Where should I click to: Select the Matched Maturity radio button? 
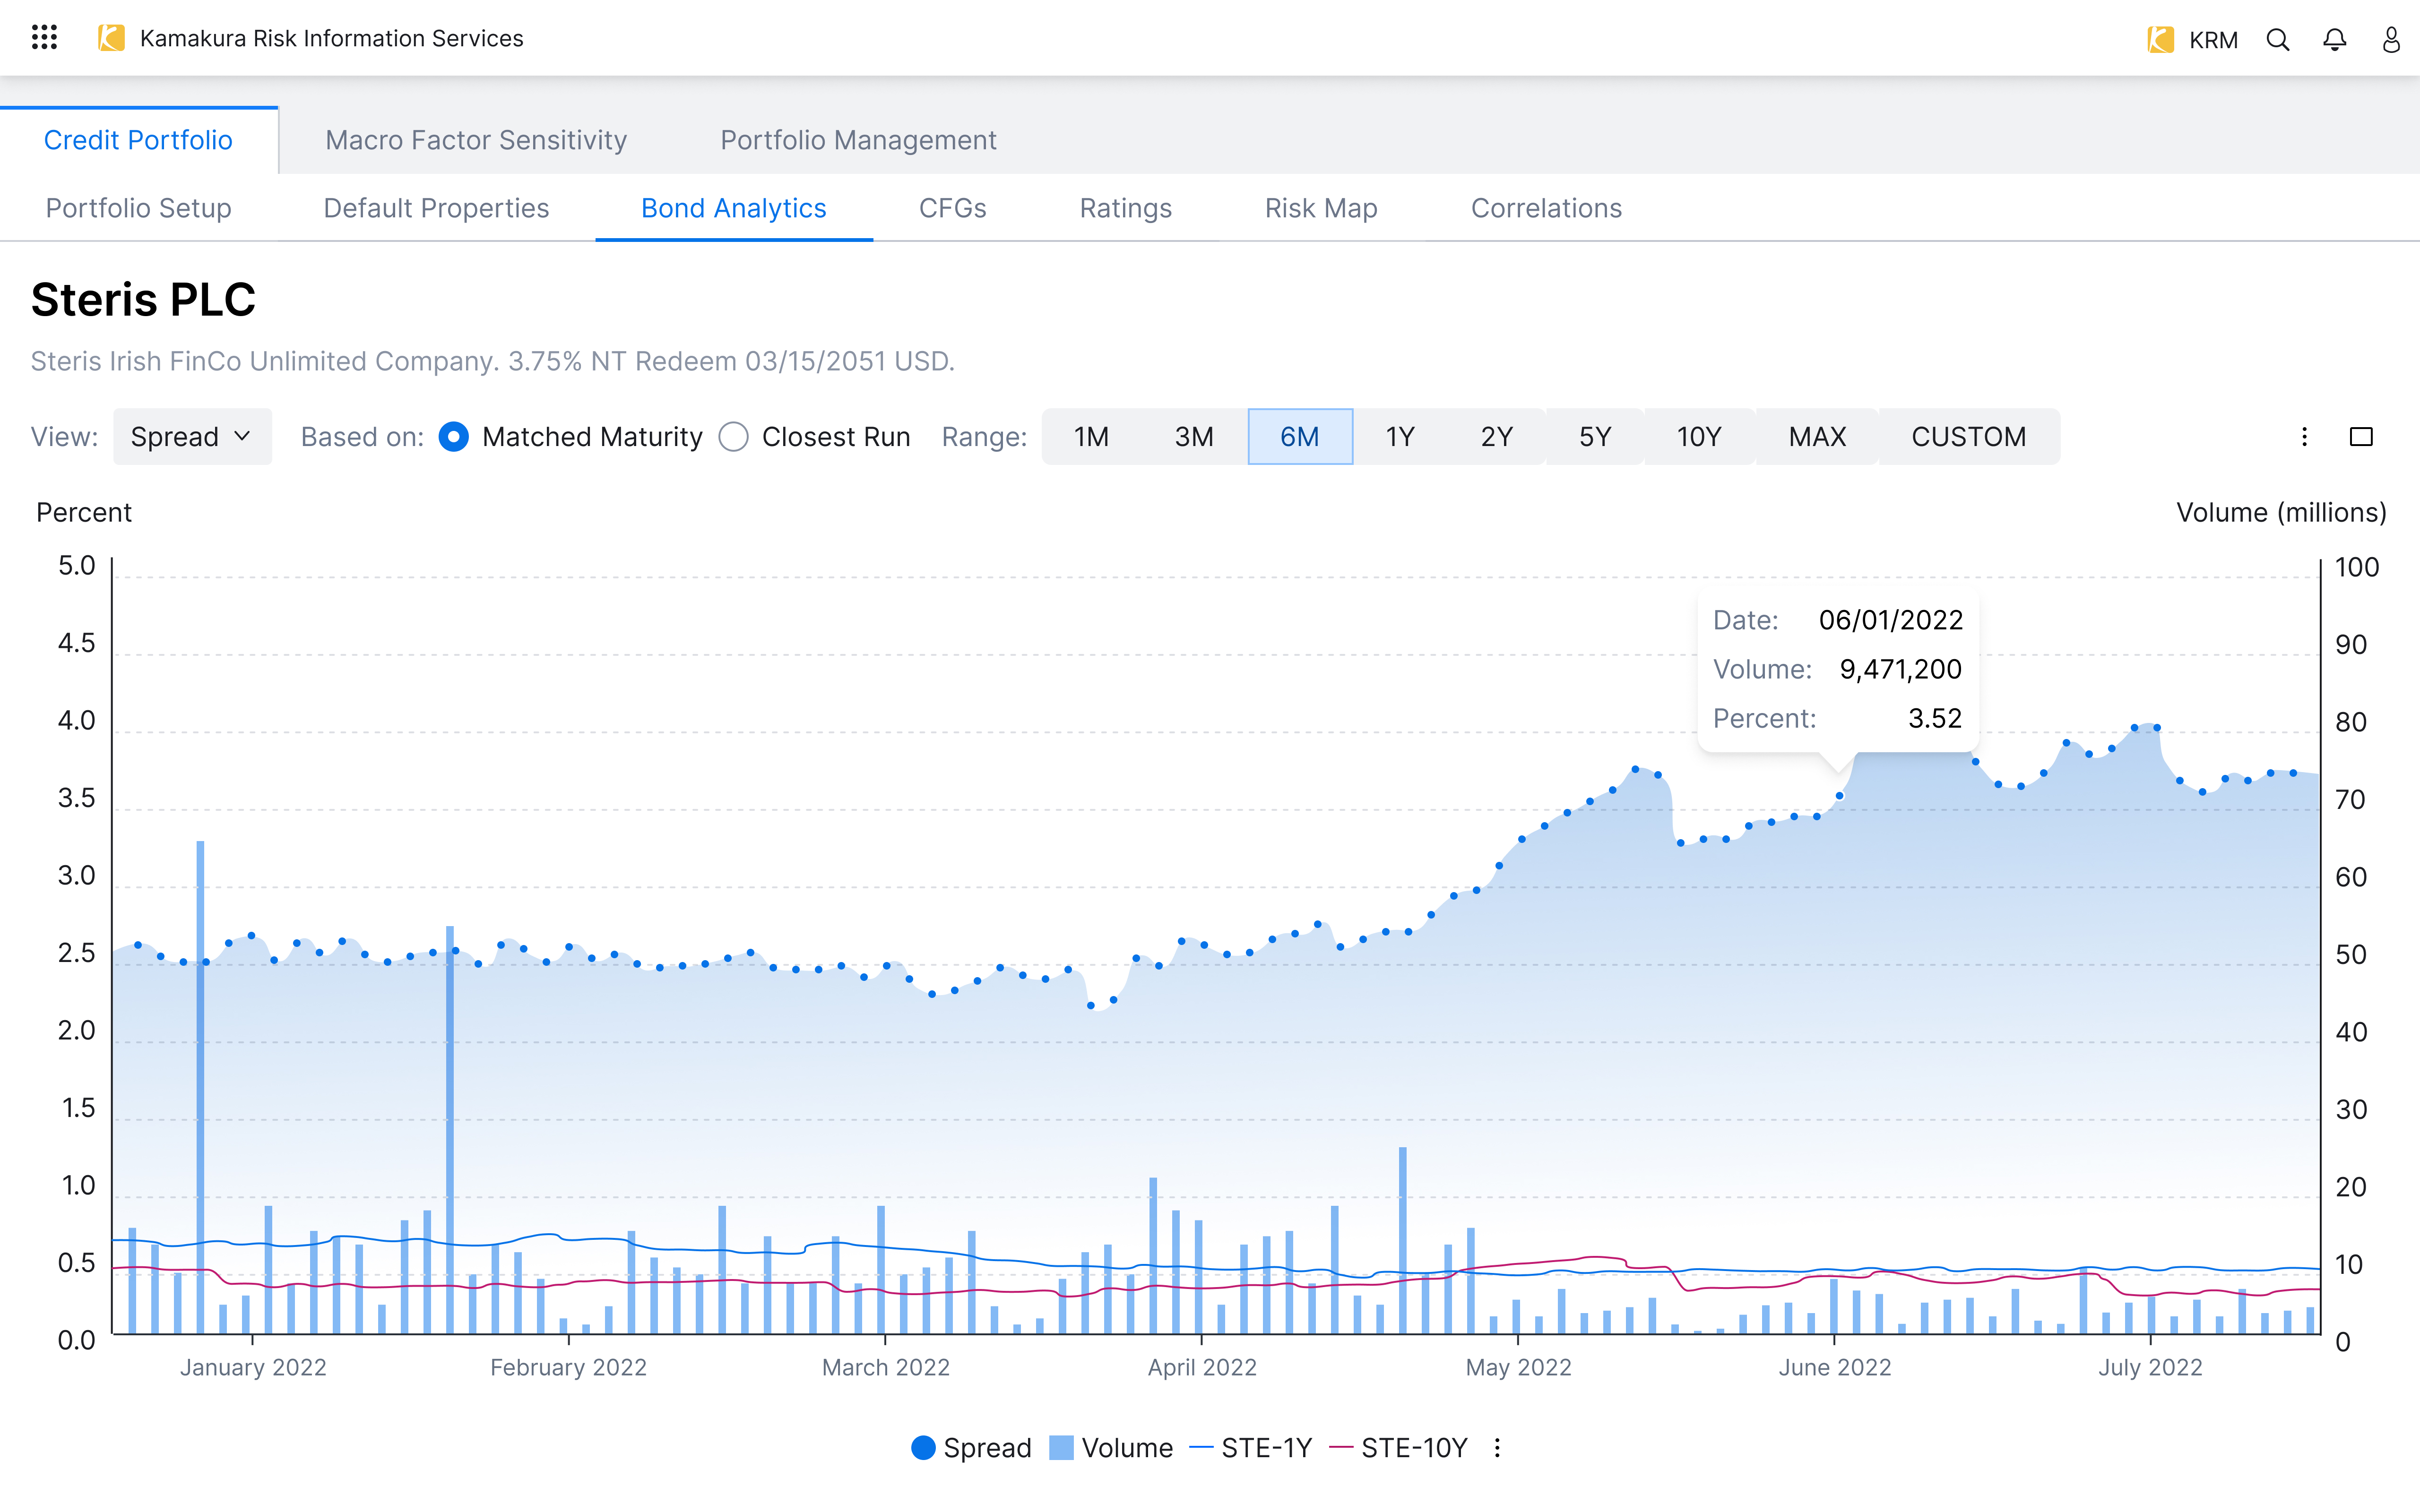click(453, 437)
